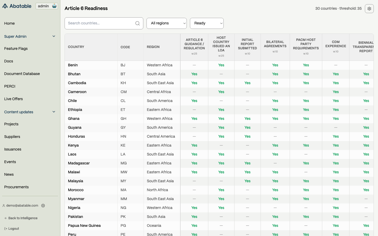
Task: Open Document Database in sidebar
Action: (x=22, y=74)
